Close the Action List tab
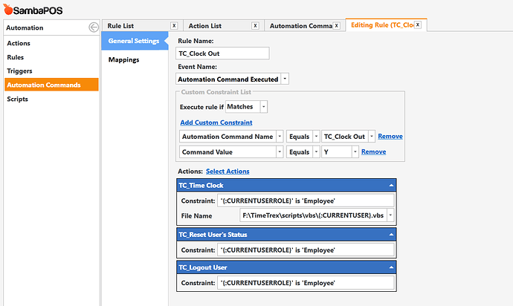 click(x=255, y=25)
